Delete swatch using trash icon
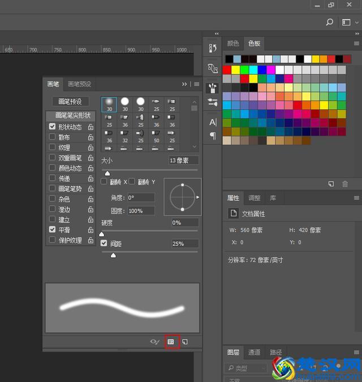The width and height of the screenshot is (362, 382). (x=345, y=184)
